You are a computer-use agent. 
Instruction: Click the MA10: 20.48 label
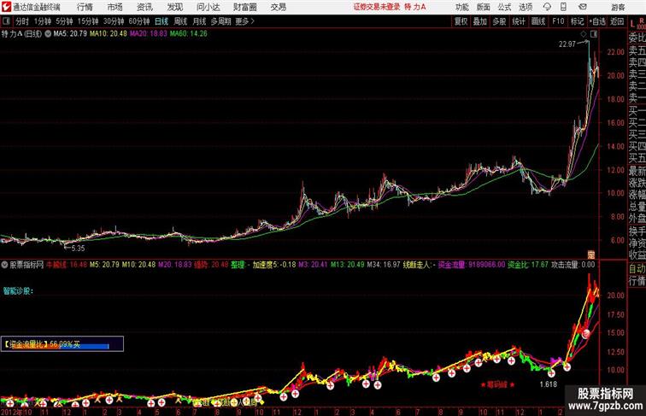[x=109, y=34]
